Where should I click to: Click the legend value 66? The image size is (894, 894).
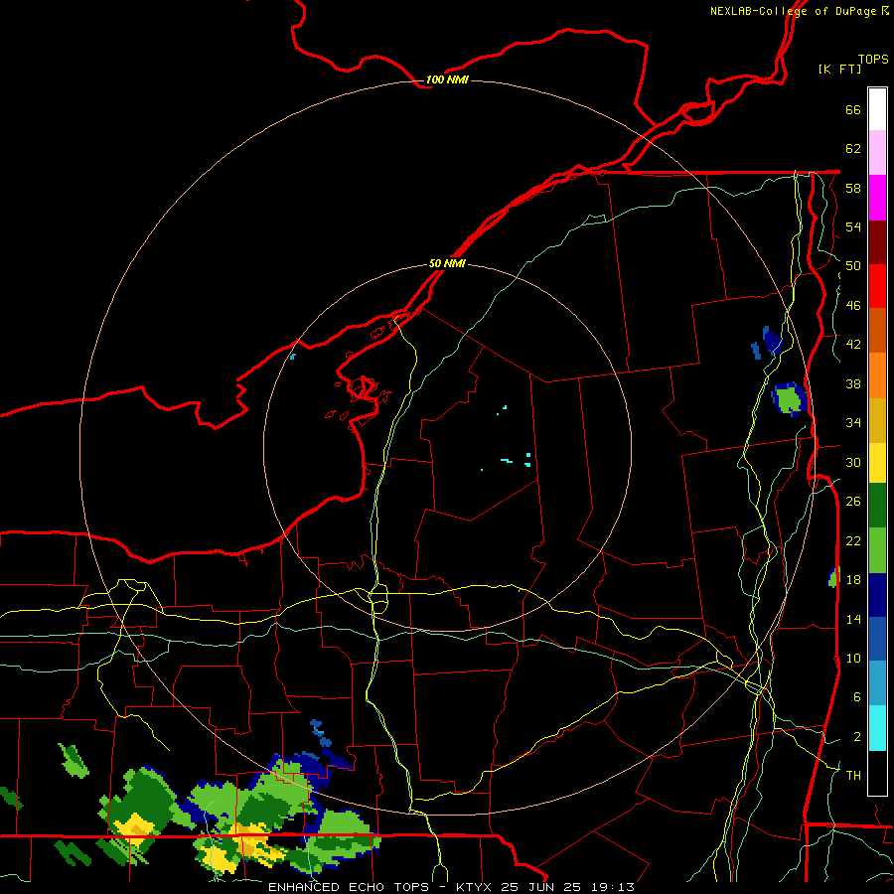[x=853, y=109]
